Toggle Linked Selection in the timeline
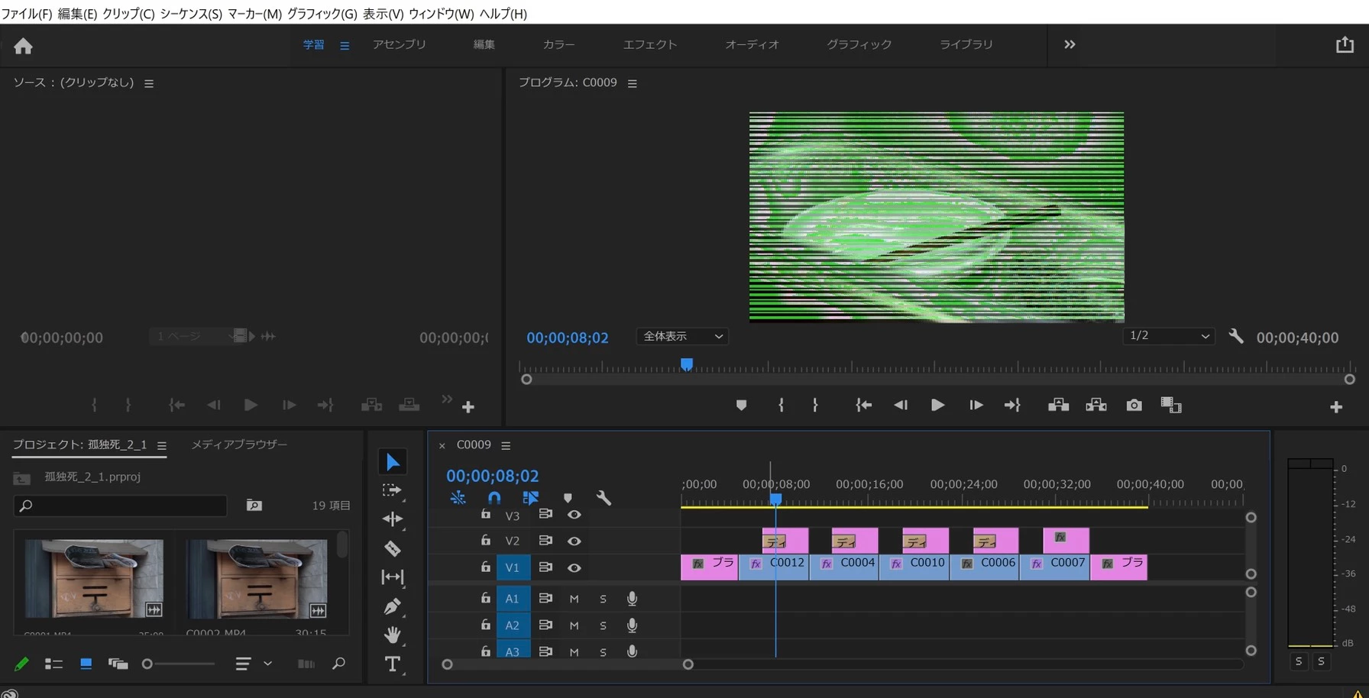This screenshot has width=1369, height=698. [530, 498]
